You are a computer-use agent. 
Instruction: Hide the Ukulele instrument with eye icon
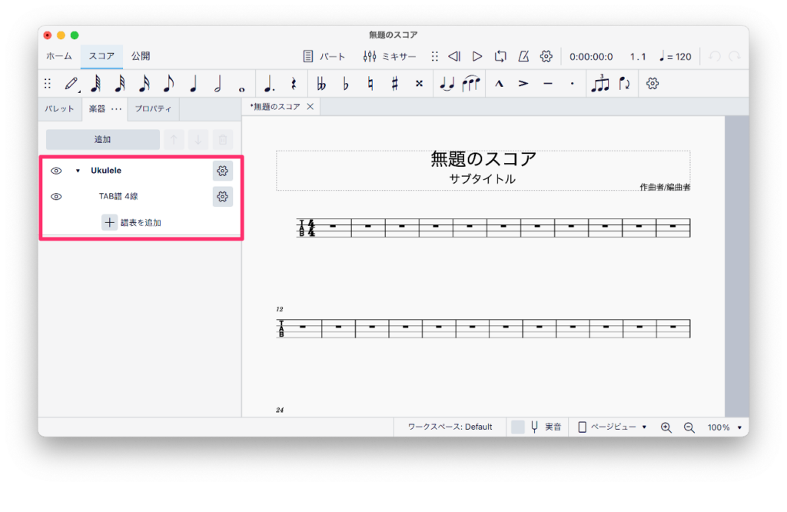click(x=56, y=171)
